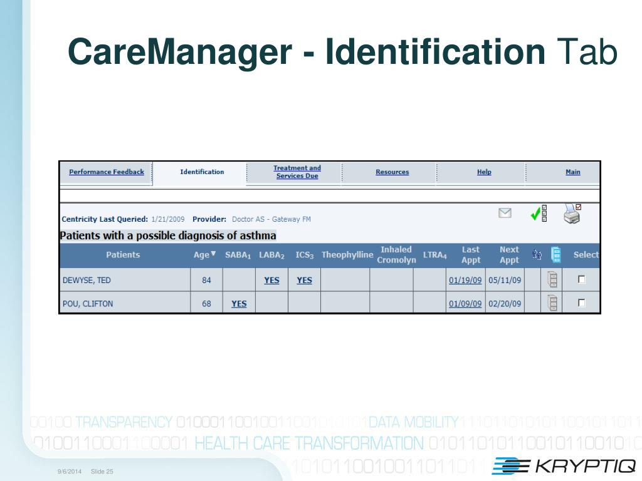Image resolution: width=642 pixels, height=481 pixels.
Task: Open file cabinet icon for POU, CLIFTON
Action: pos(552,303)
